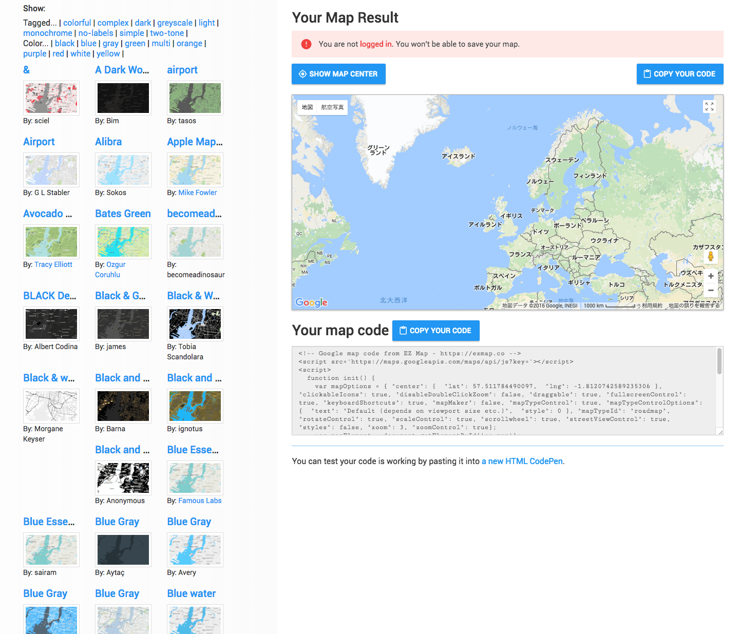This screenshot has width=740, height=634.
Task: Open the 'Blue Gray' style thumbnail by Avery
Action: (x=195, y=550)
